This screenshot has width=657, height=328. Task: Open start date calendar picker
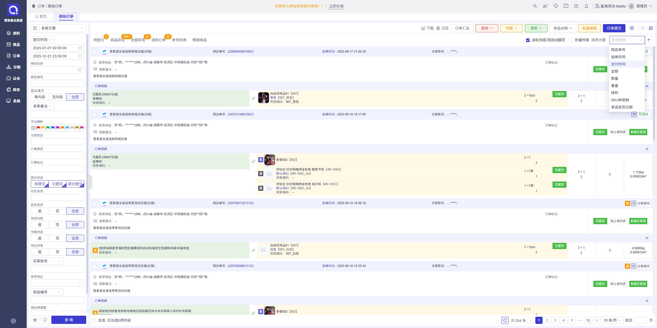[x=80, y=48]
